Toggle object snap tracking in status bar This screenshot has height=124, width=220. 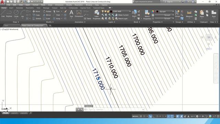point(168,116)
